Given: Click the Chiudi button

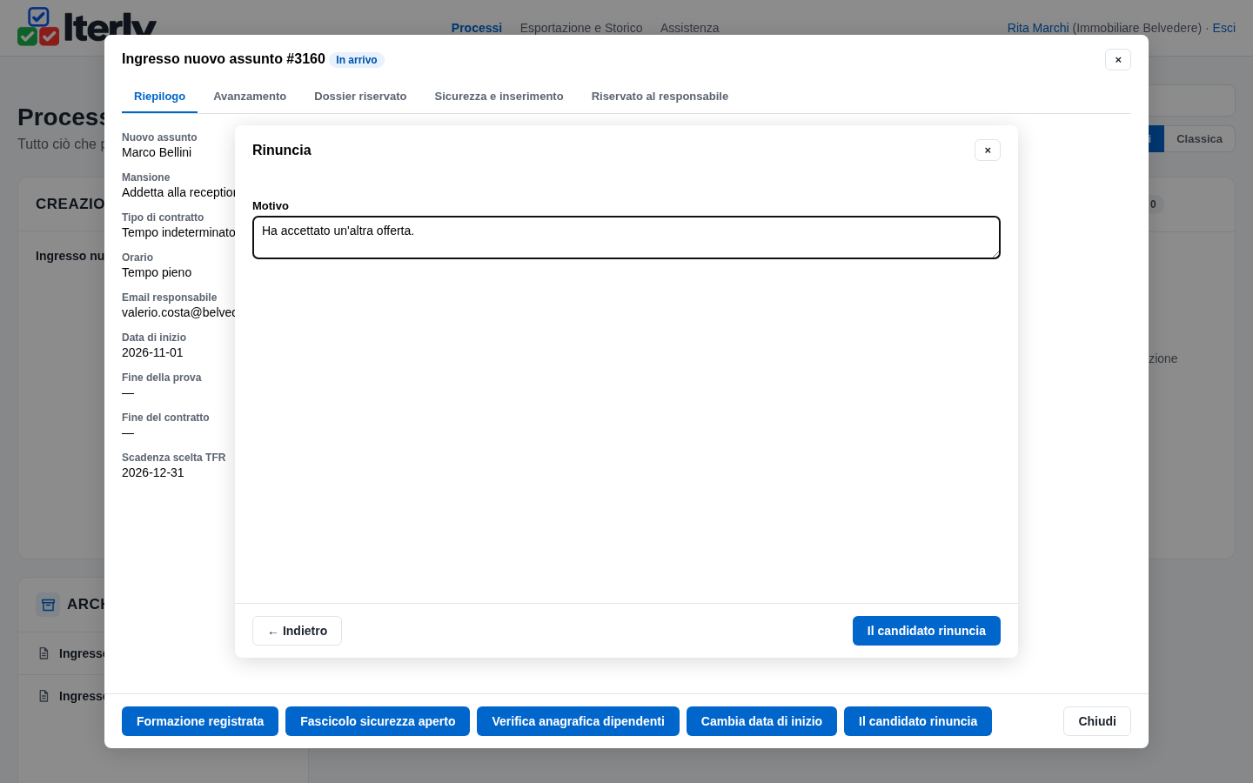Looking at the screenshot, I should coord(1097,721).
